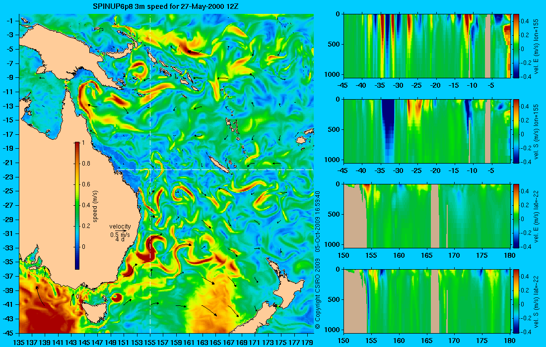Click the plot title 'SPINUP6p8 3m speed for 27-May-2000 12Z'

point(165,6)
